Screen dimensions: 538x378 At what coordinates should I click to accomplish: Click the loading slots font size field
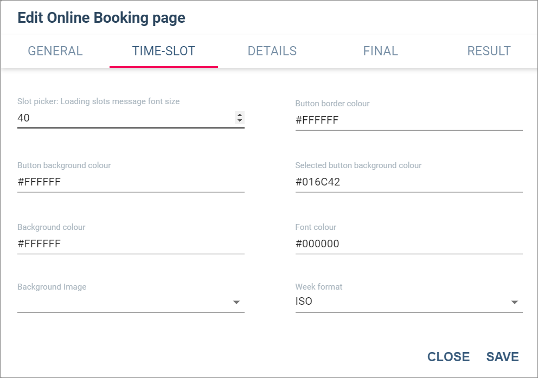pos(125,117)
